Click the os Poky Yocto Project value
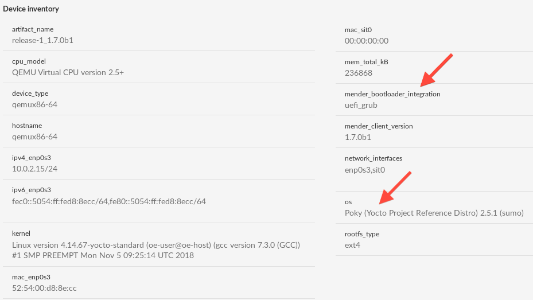The image size is (533, 300). (434, 213)
